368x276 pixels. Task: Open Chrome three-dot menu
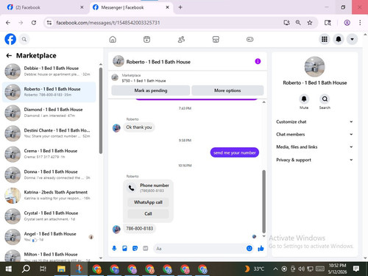pos(360,23)
